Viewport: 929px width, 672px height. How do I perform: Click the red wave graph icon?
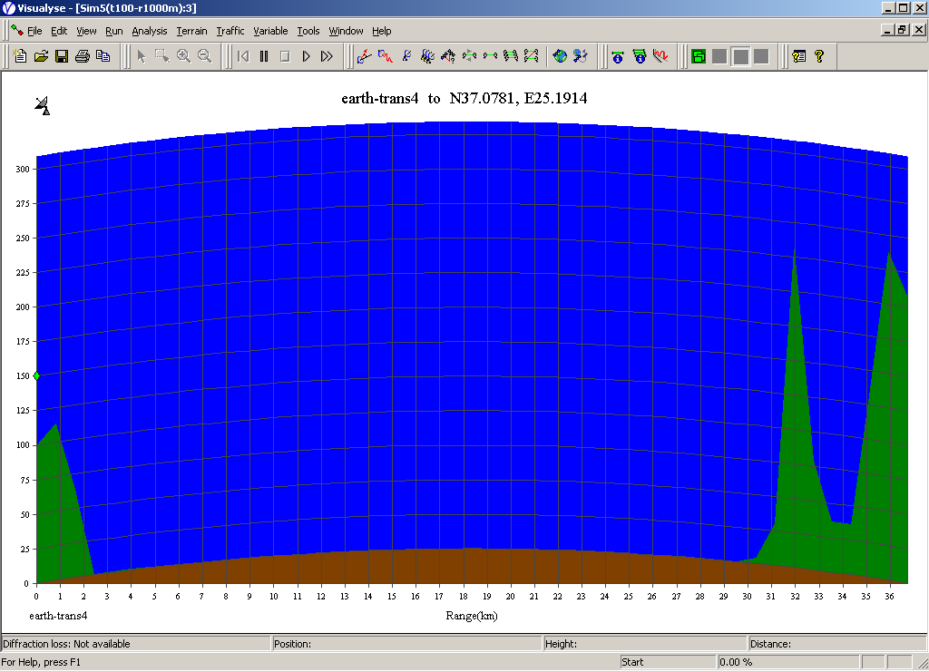coord(660,56)
